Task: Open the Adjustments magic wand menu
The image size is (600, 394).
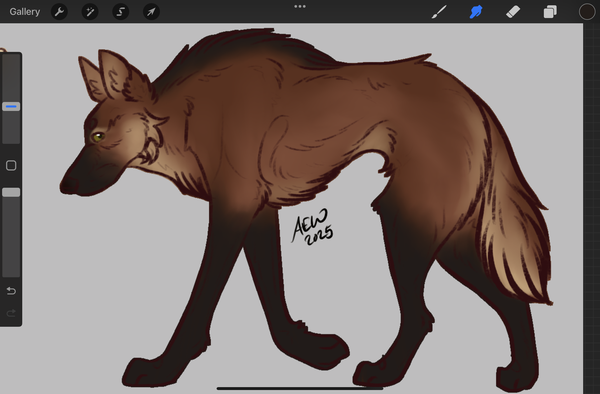Action: tap(90, 12)
